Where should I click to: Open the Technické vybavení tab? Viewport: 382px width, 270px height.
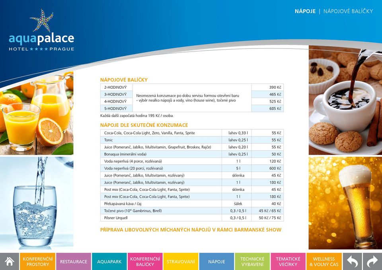pos(252,262)
